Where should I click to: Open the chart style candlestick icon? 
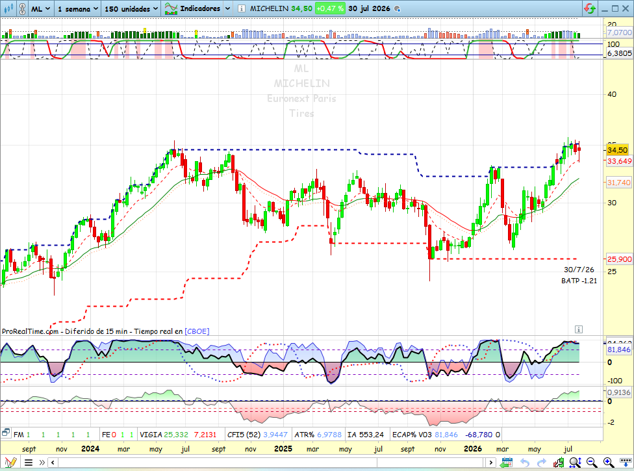(x=8, y=8)
